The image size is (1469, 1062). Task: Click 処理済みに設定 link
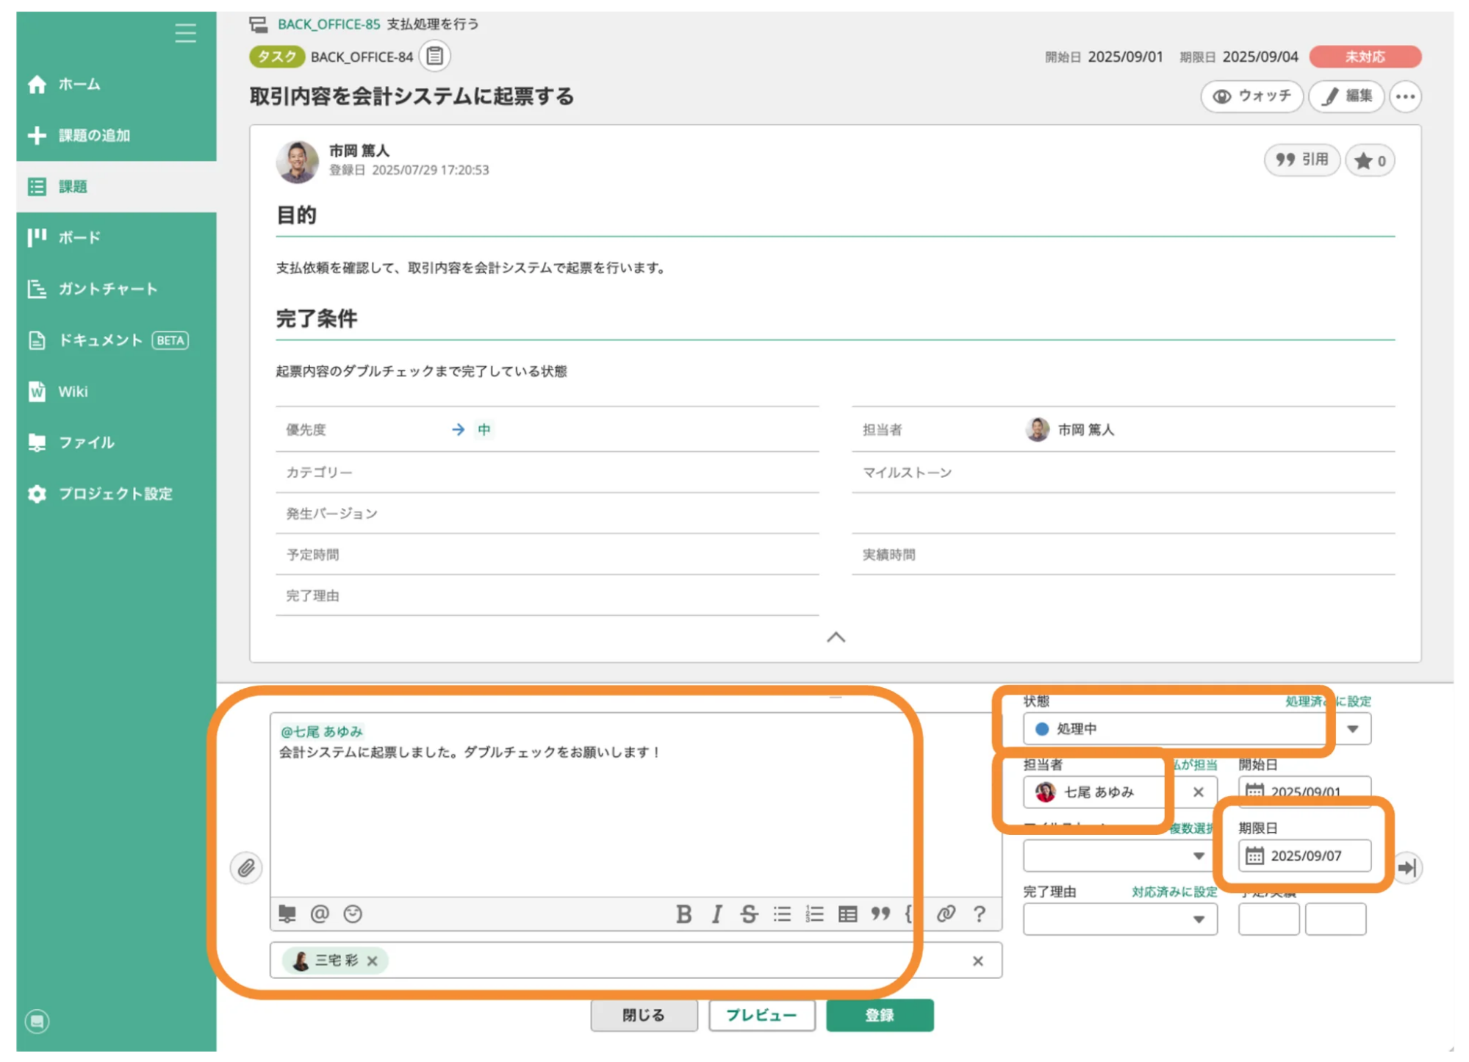pos(1327,701)
